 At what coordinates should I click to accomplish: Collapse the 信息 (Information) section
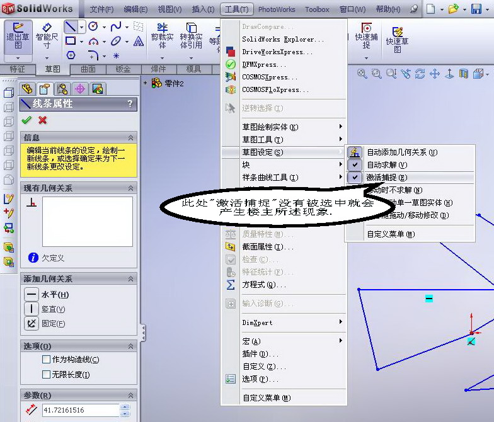[x=131, y=137]
